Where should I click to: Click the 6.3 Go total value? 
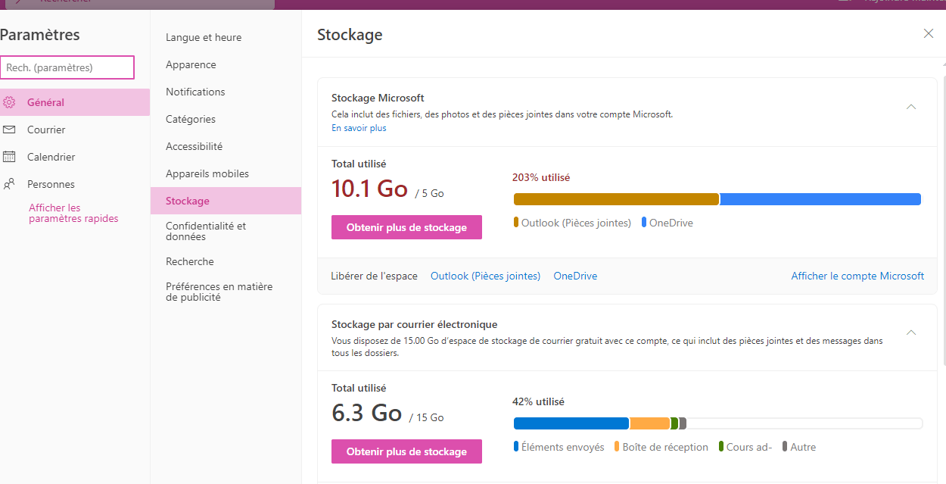pyautogui.click(x=366, y=413)
